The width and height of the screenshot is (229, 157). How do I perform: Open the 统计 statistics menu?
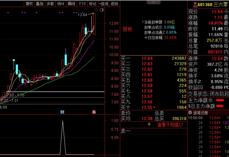(61, 4)
